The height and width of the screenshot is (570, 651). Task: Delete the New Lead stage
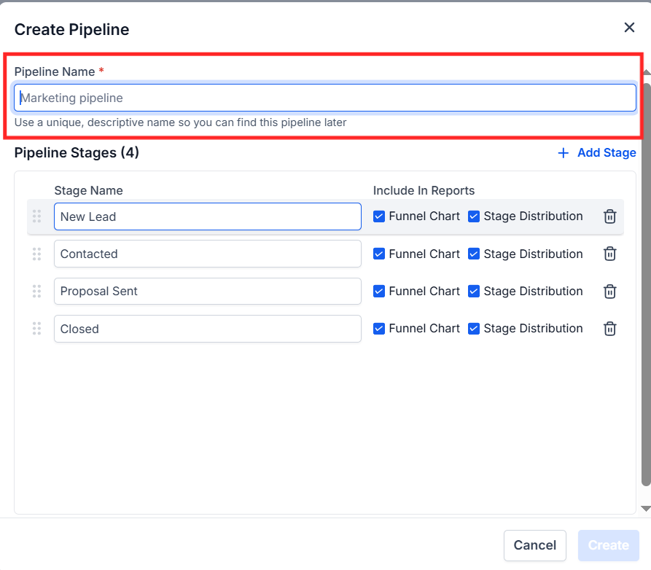coord(610,216)
